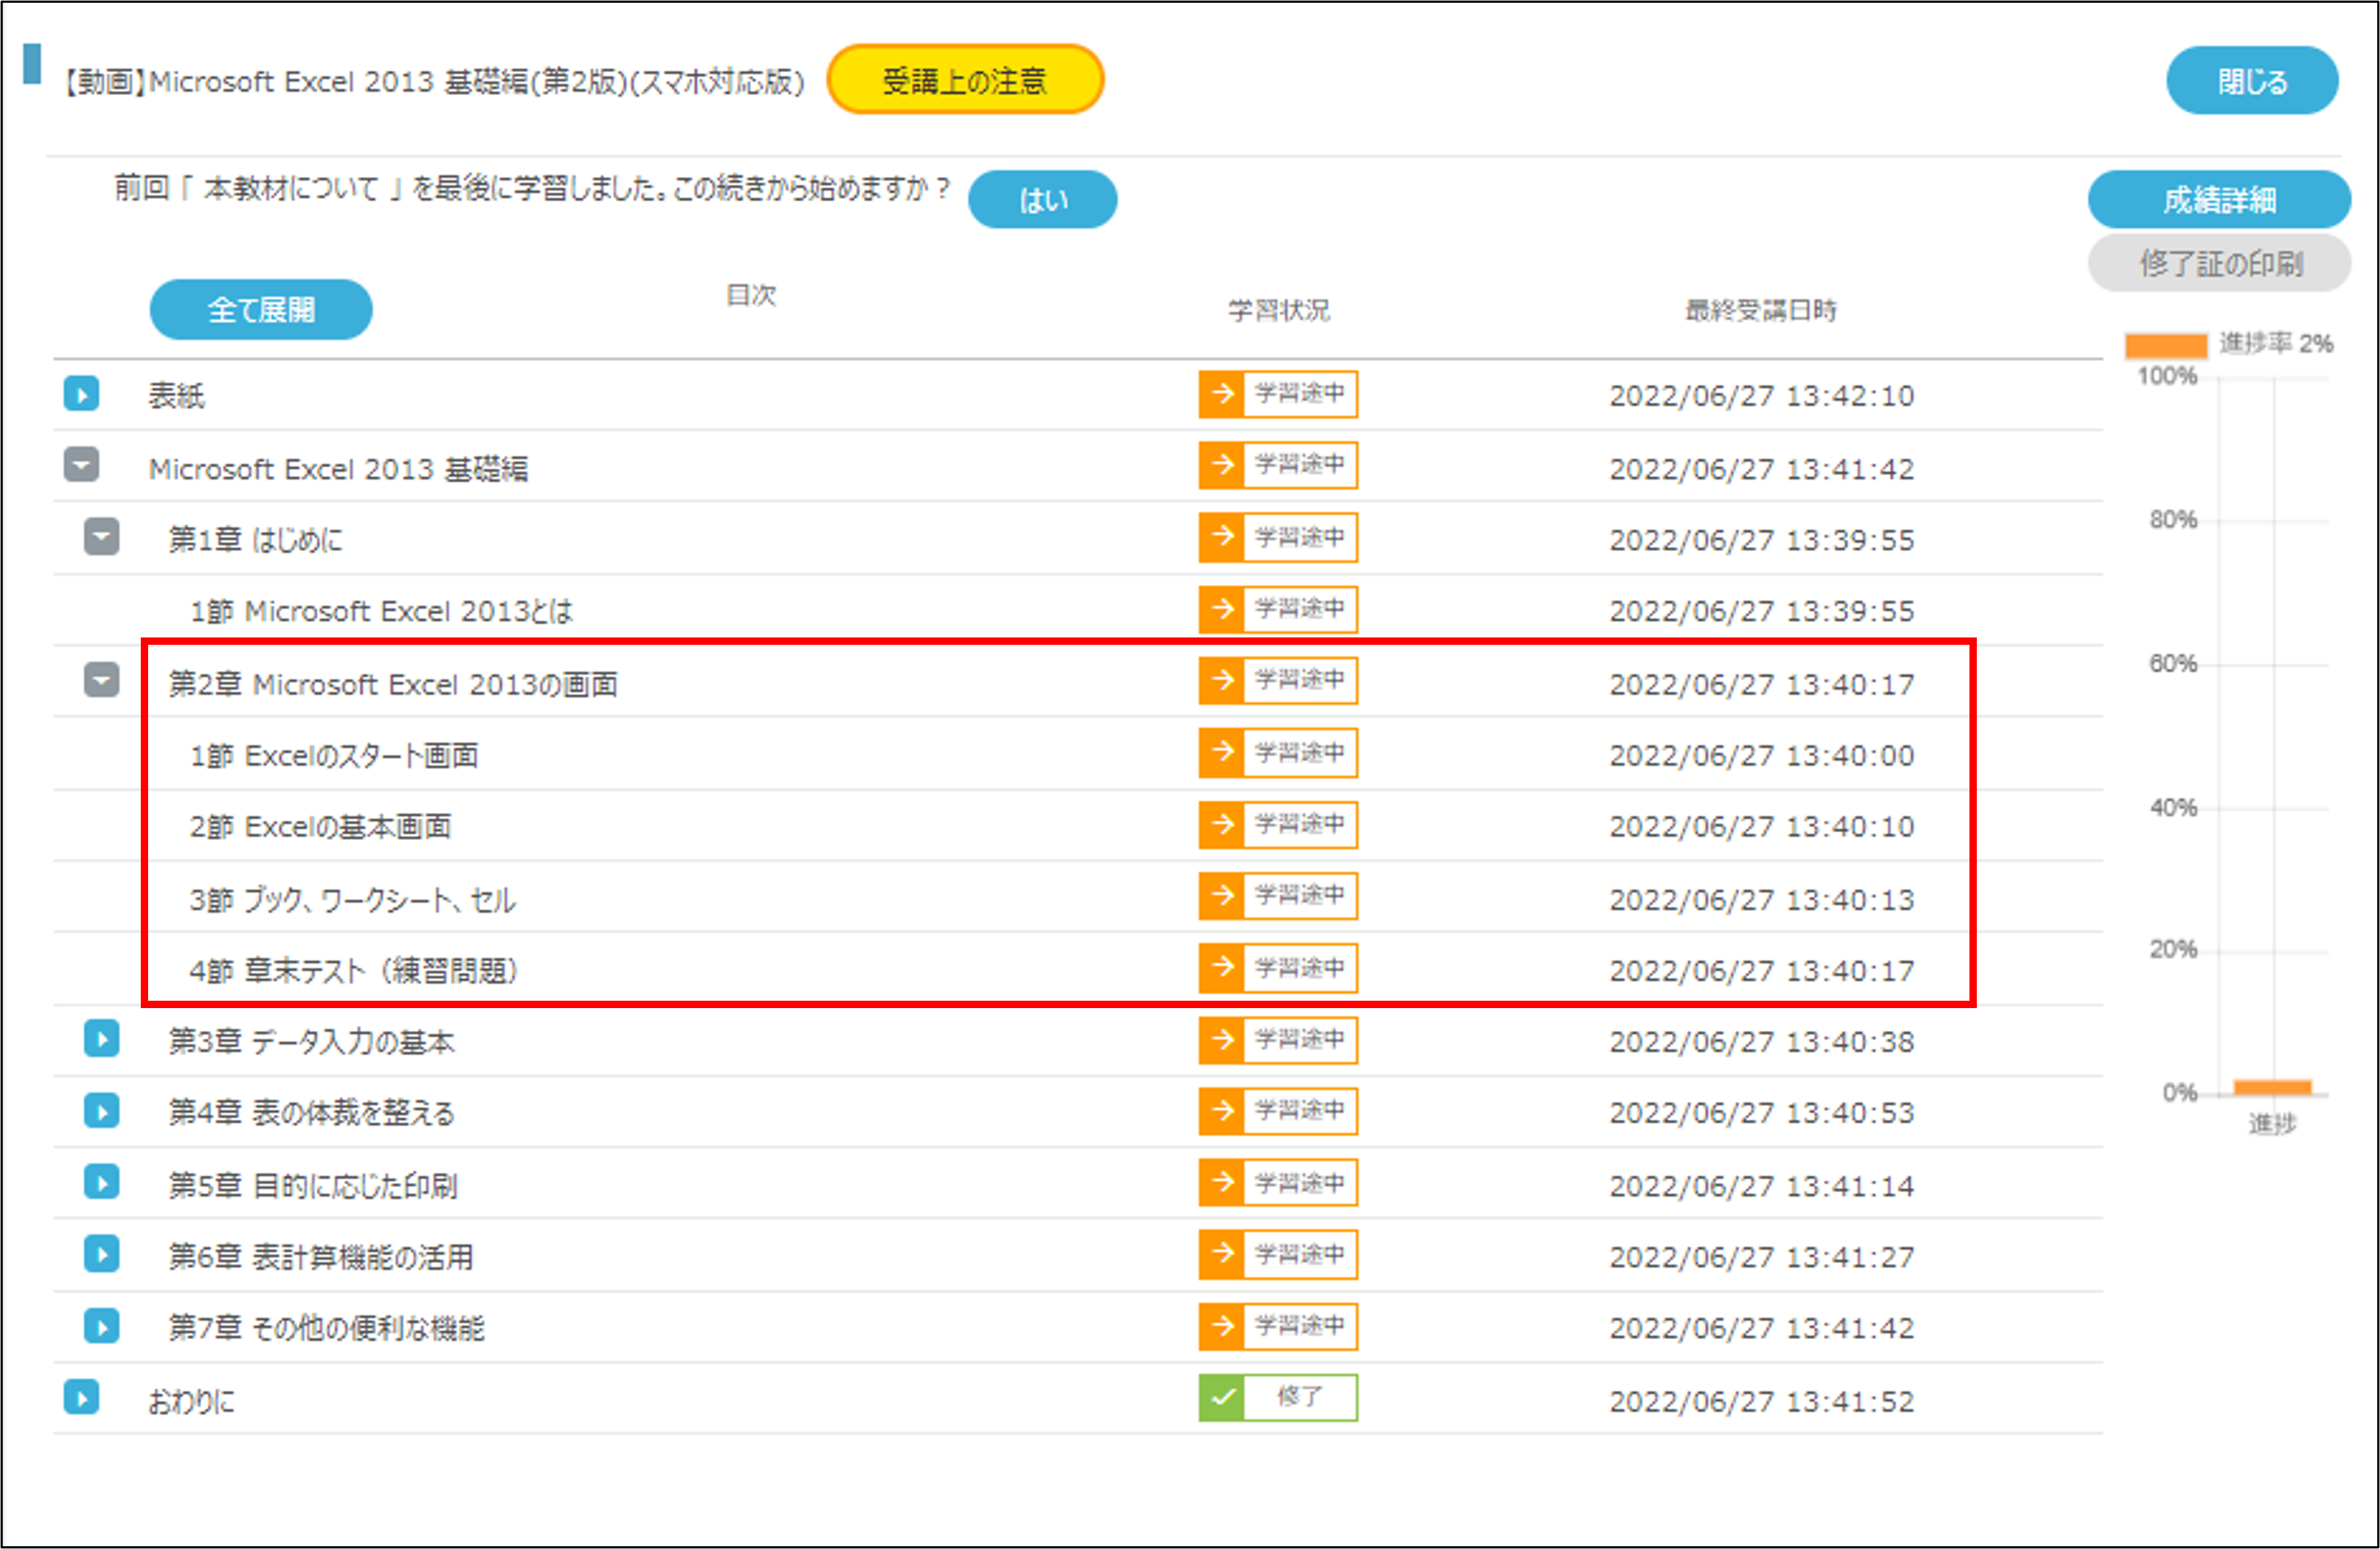Click 学習途中 status for 第2章 Microsoft Excel 2013の画面
The image size is (2380, 1549).
(1278, 681)
